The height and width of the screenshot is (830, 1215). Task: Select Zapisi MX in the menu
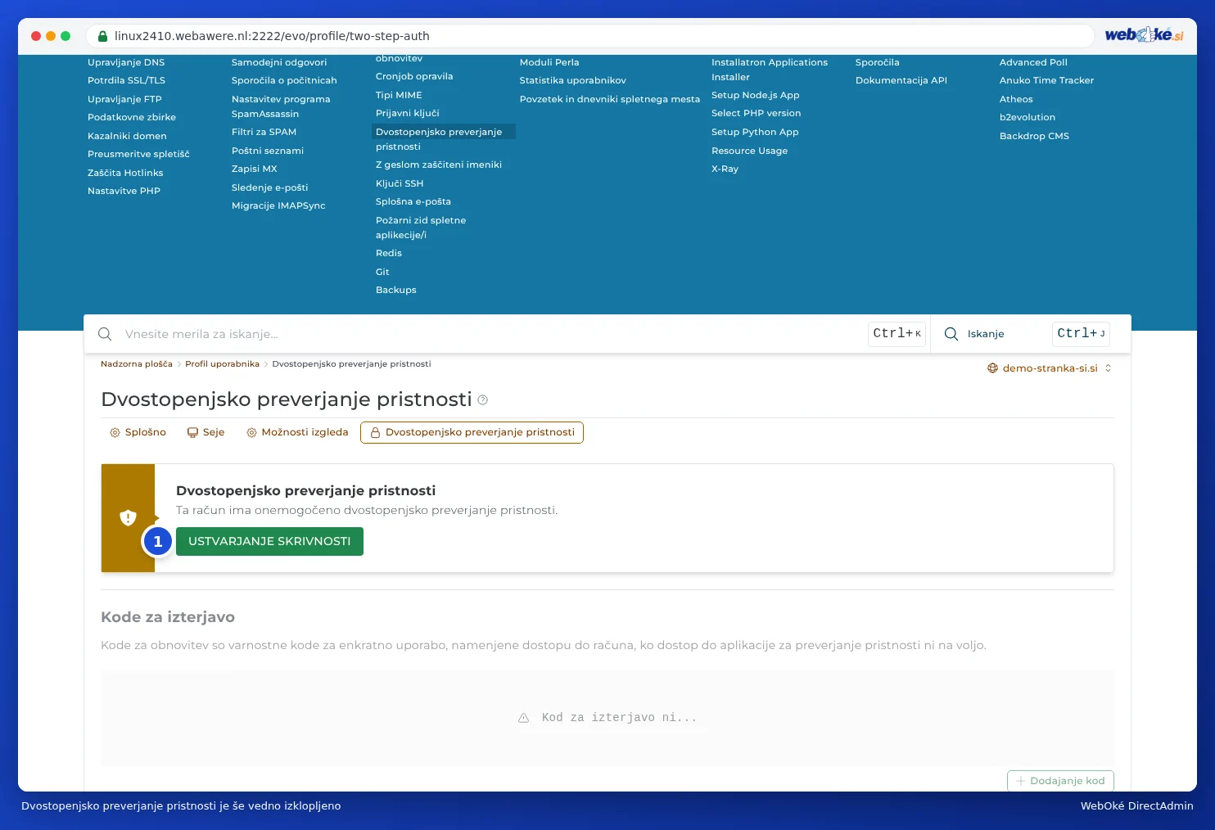coord(255,169)
